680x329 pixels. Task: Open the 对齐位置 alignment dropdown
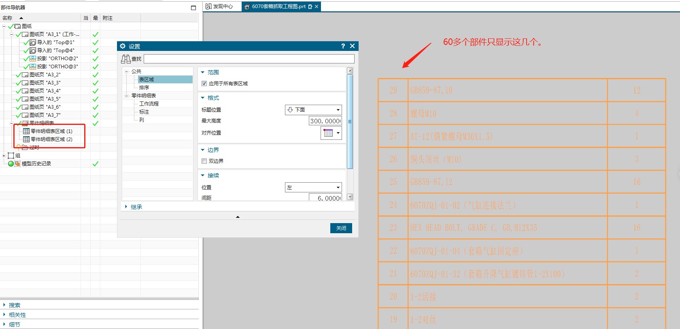click(331, 133)
